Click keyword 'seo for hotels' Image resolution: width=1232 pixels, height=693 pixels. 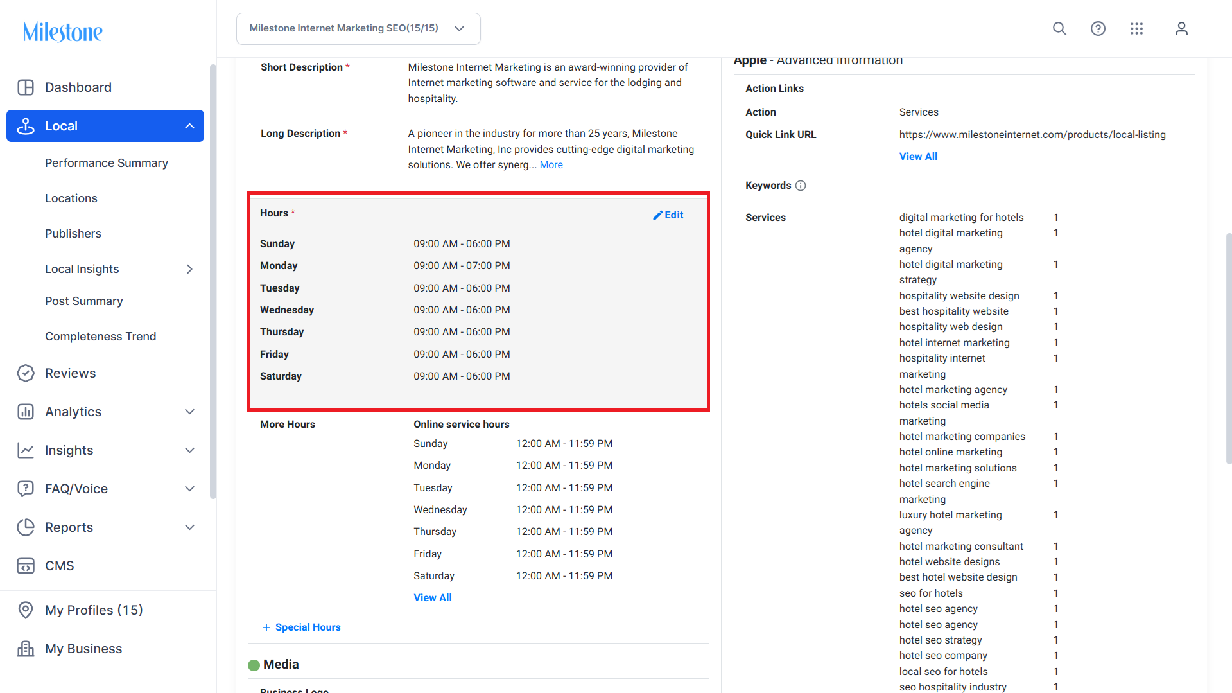(x=931, y=593)
